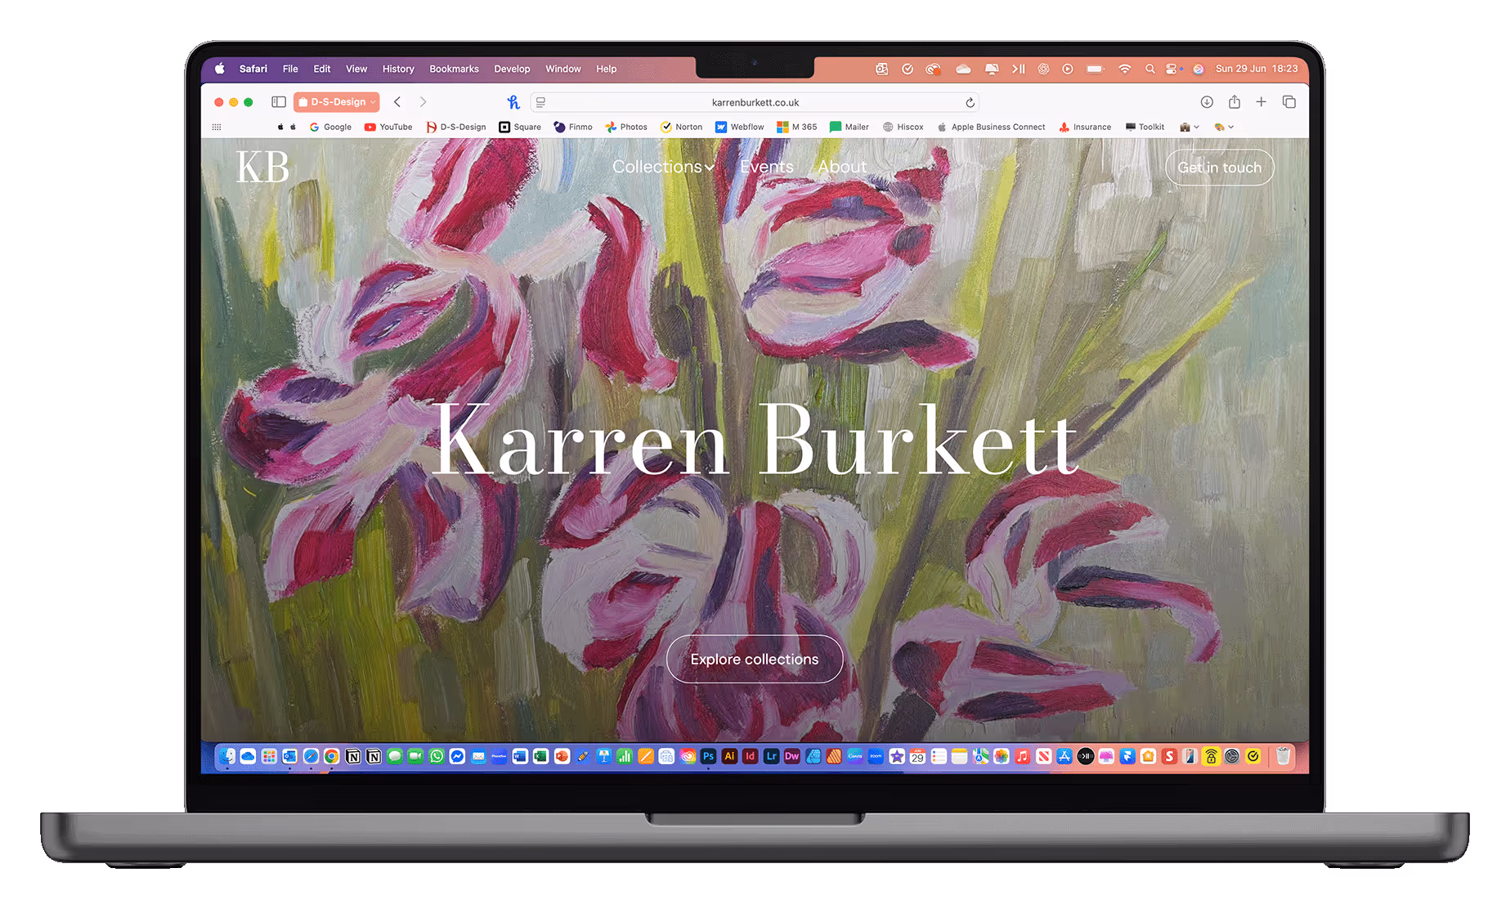This screenshot has height=904, width=1506.
Task: Open the App Store from the Dock
Action: (x=1065, y=756)
